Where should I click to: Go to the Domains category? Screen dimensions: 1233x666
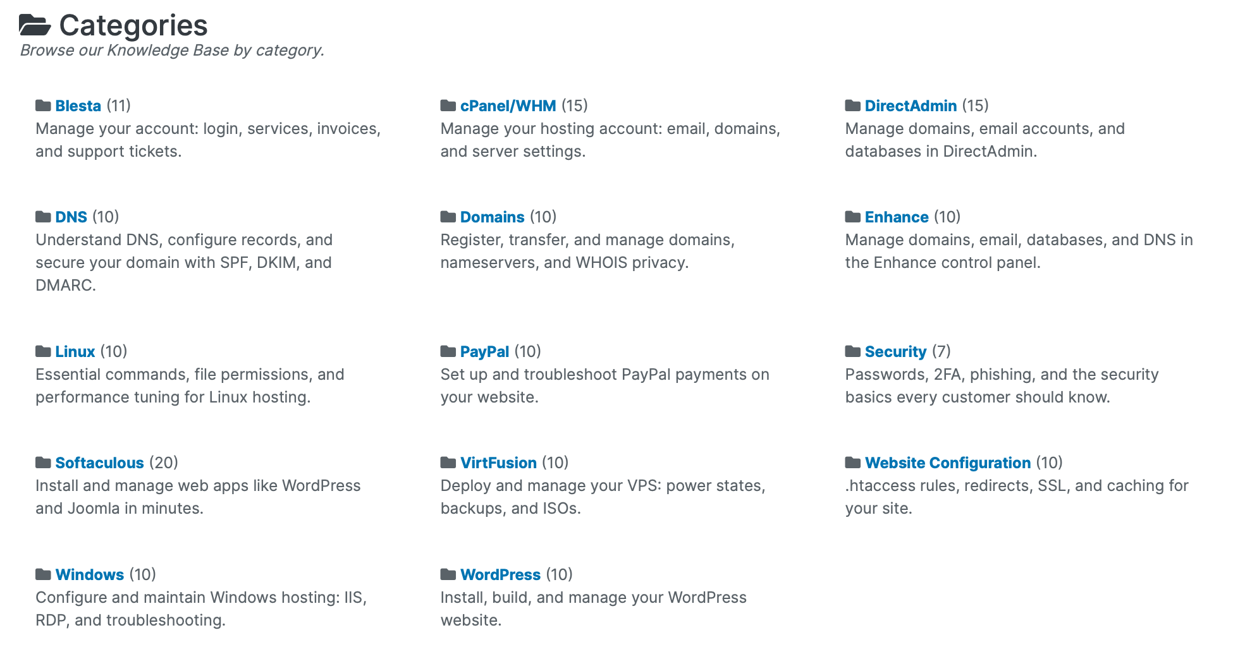(492, 217)
